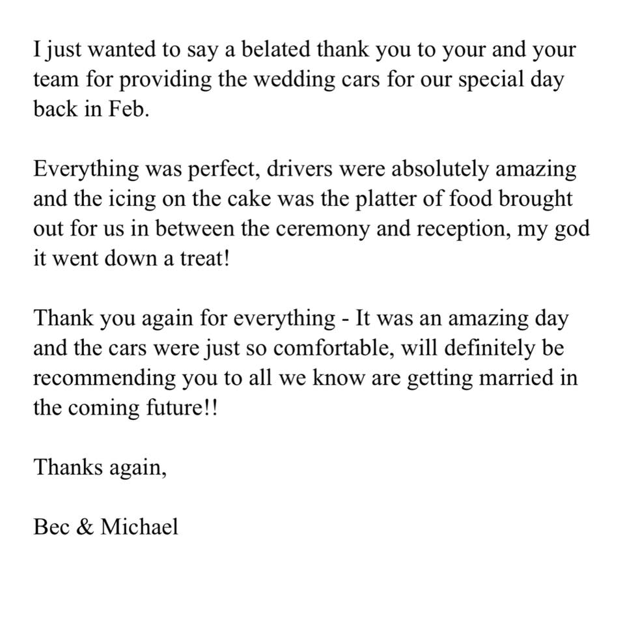Click the name 'Michael' in signature
625x625 pixels.
coord(139,527)
